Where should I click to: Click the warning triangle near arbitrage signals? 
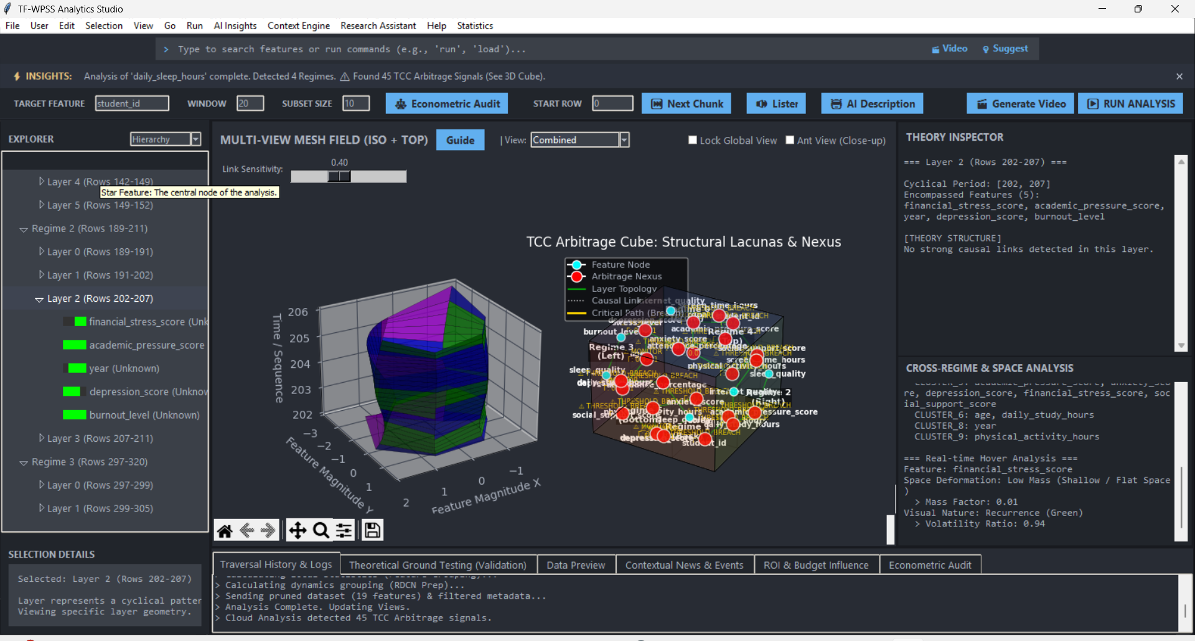click(x=345, y=77)
